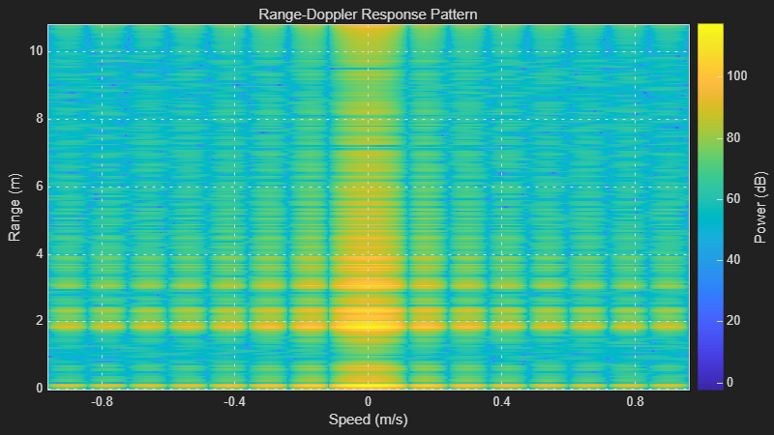Click the x-axis tick label 0.8
Viewport: 774px width, 435px height.
(635, 400)
